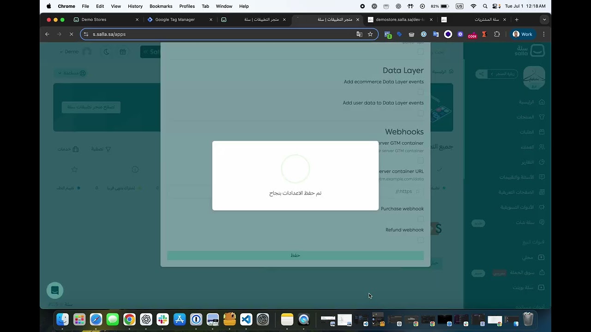591x332 pixels.
Task: Click the Salla logo in sidebar
Action: coord(530,51)
